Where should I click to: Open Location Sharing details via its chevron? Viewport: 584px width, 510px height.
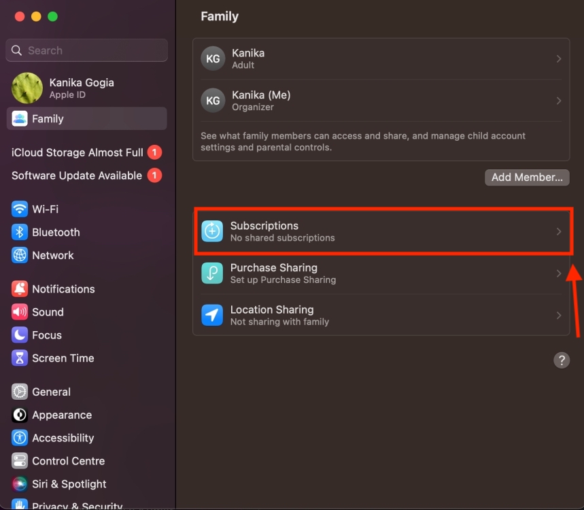[x=559, y=315]
